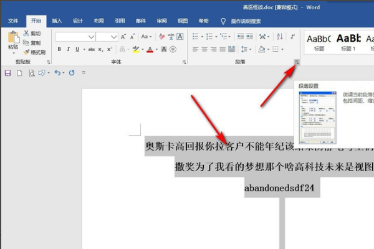Toggle subscript formatting
Image resolution: width=374 pixels, height=249 pixels.
pyautogui.click(x=100, y=49)
